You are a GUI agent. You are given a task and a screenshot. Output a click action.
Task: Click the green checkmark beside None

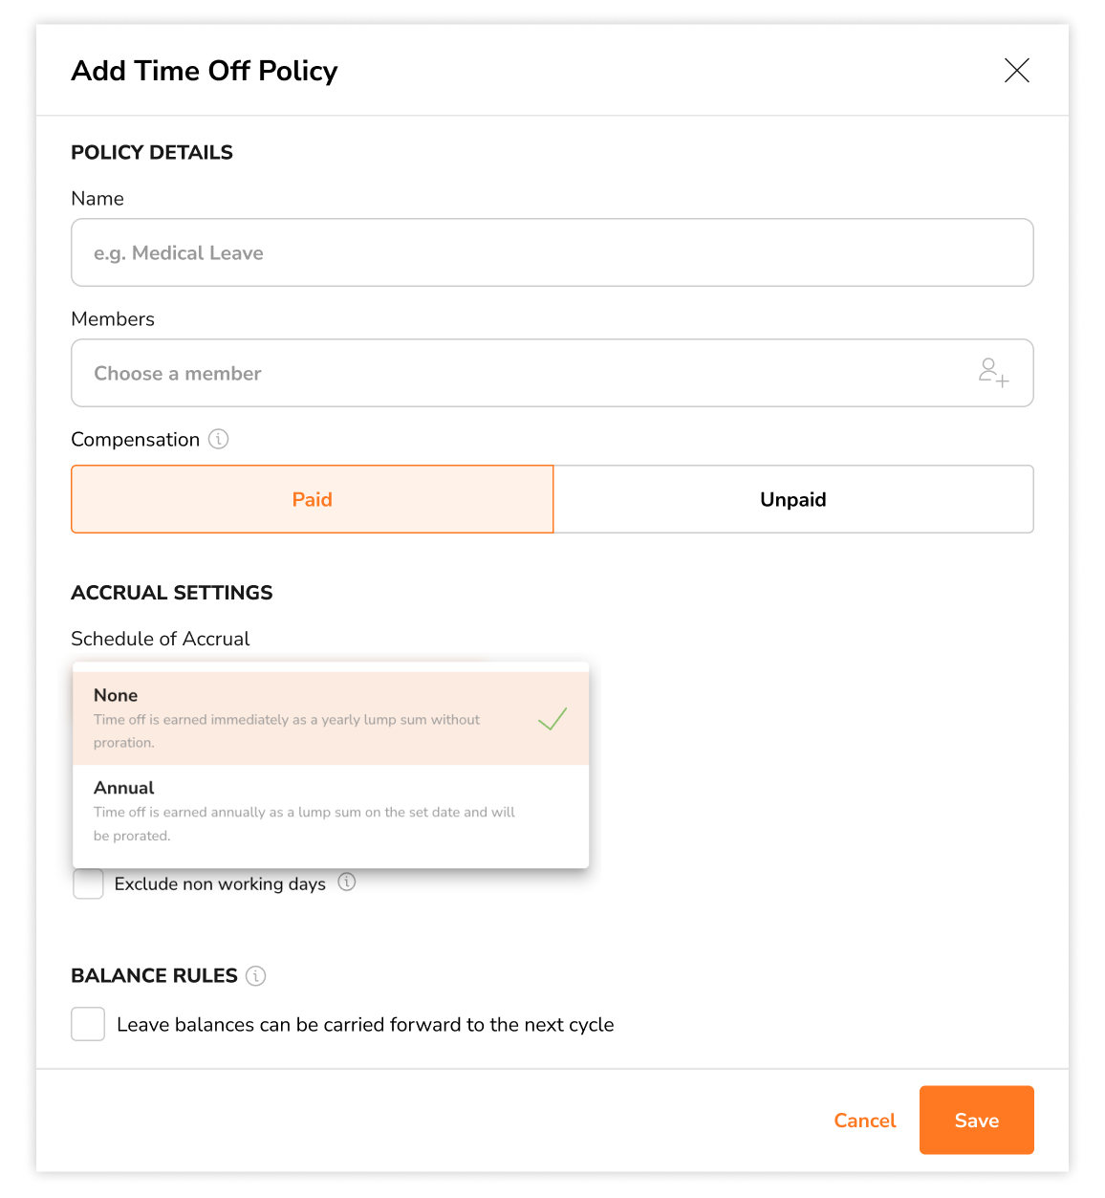point(552,719)
